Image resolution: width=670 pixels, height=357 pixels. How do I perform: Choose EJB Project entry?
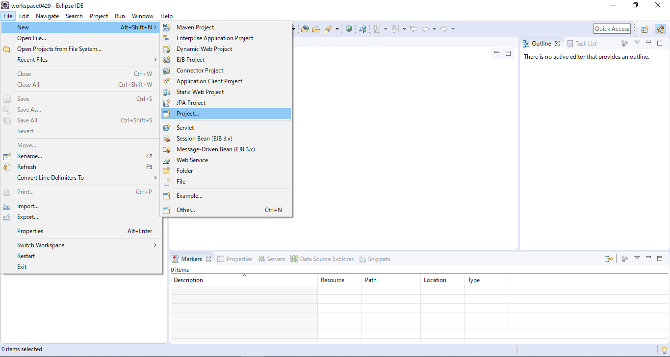(226, 60)
